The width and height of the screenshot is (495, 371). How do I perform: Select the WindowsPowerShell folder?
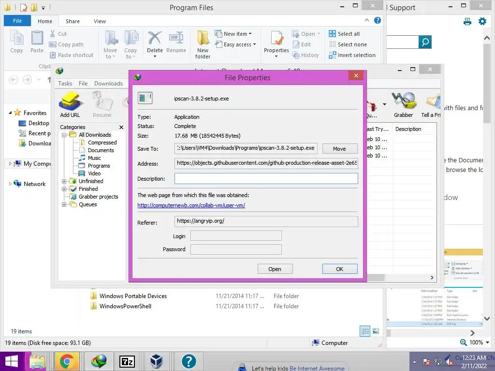(125, 306)
